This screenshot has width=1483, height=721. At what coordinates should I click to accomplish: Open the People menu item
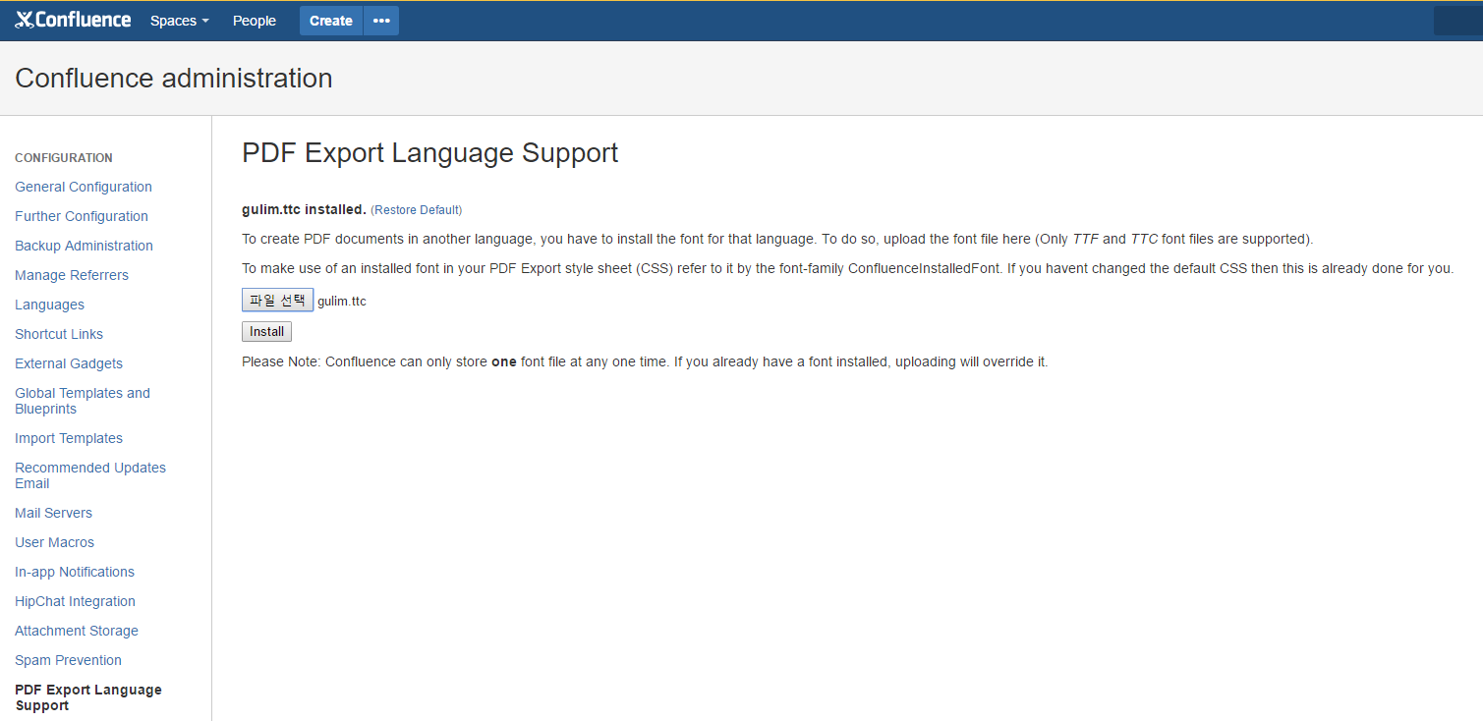pyautogui.click(x=254, y=21)
